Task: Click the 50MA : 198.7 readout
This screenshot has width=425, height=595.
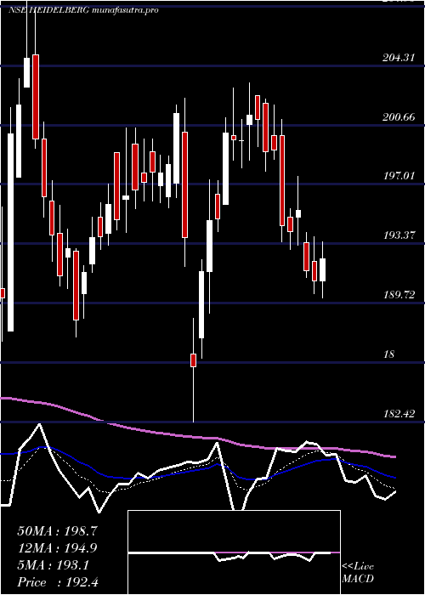Action: (58, 531)
